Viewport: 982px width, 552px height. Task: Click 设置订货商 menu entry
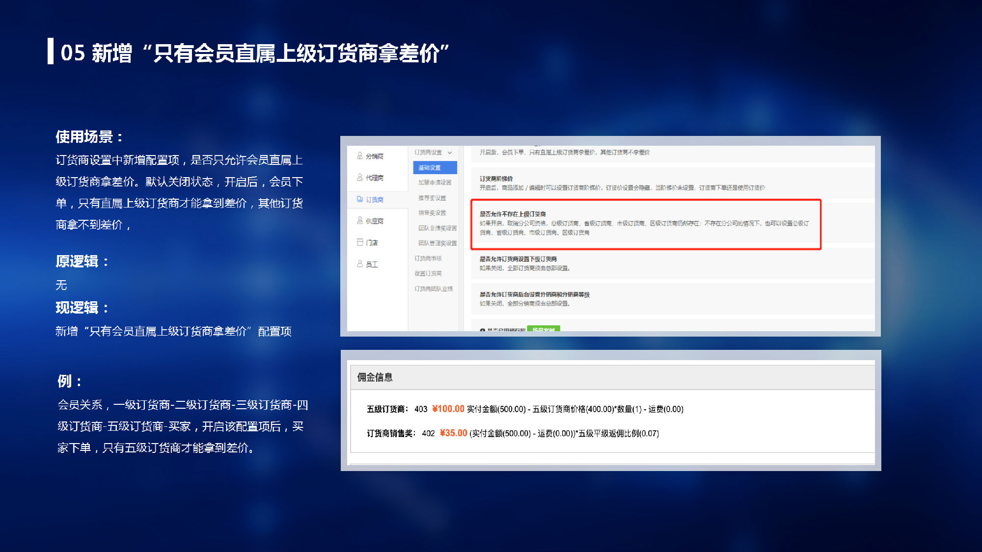(x=428, y=274)
